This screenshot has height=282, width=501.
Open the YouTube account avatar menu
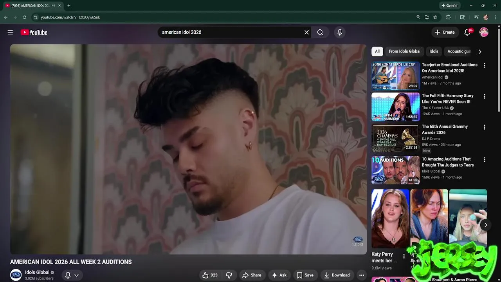coord(484,33)
